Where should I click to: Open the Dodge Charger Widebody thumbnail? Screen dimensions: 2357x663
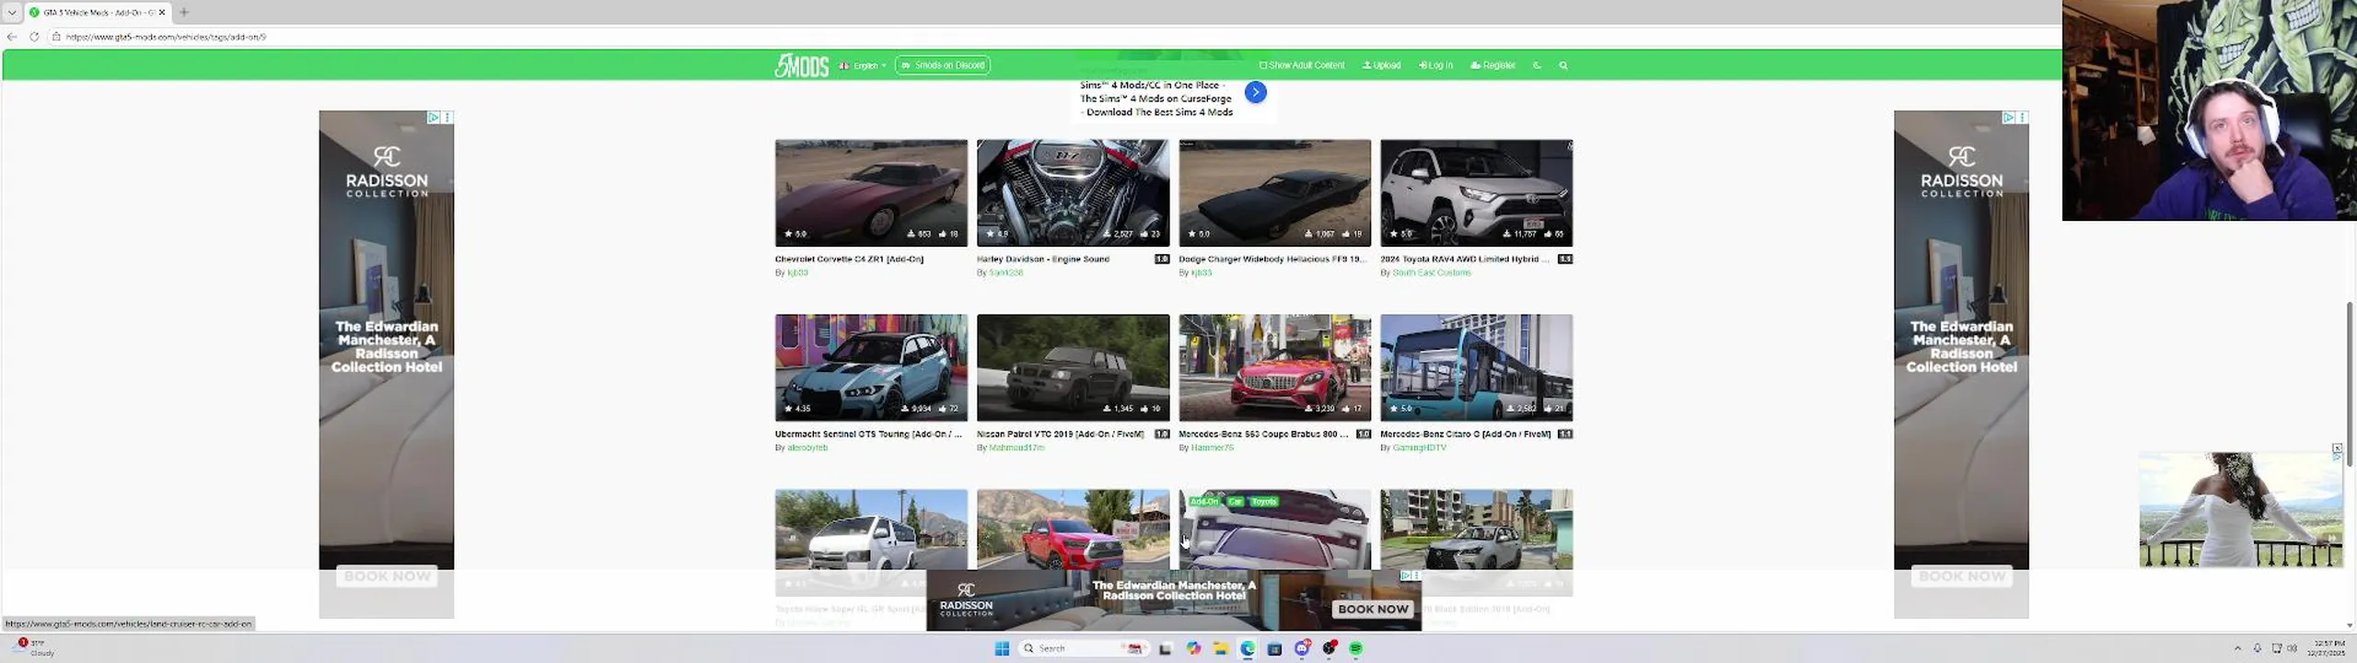[x=1274, y=192]
